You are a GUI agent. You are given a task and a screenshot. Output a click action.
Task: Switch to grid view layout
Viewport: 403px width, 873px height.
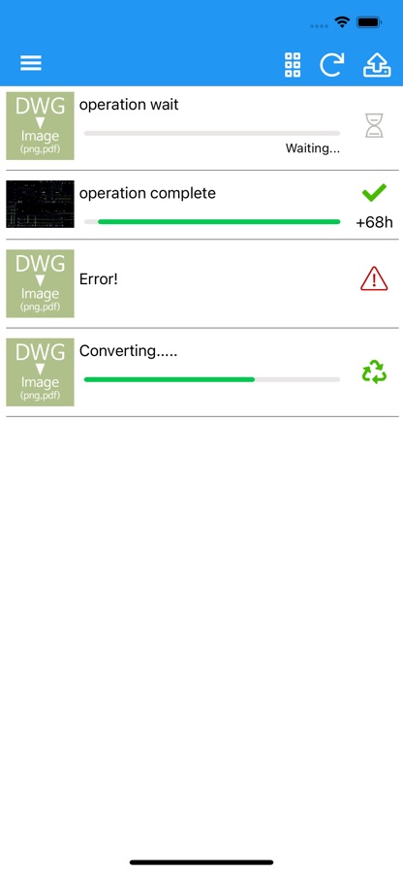click(x=293, y=65)
